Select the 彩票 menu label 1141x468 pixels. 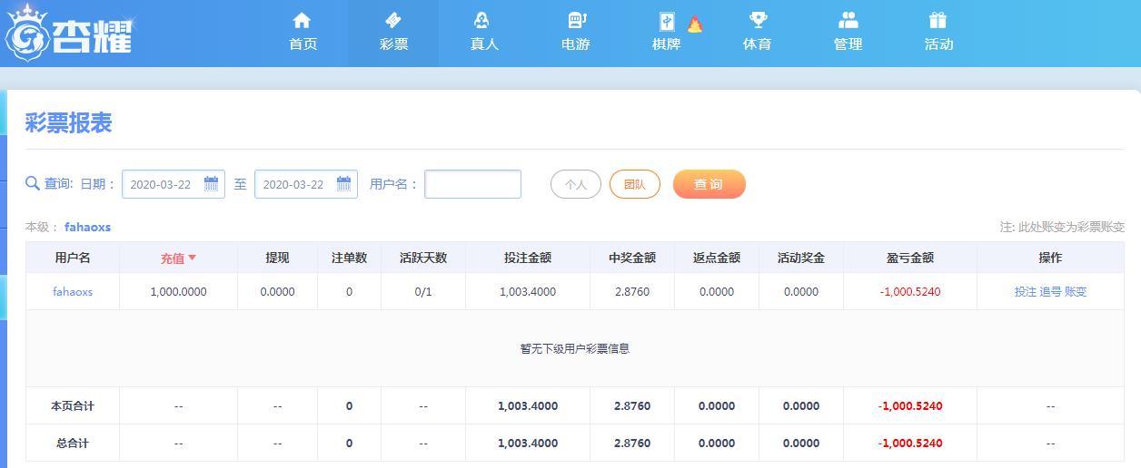[393, 44]
